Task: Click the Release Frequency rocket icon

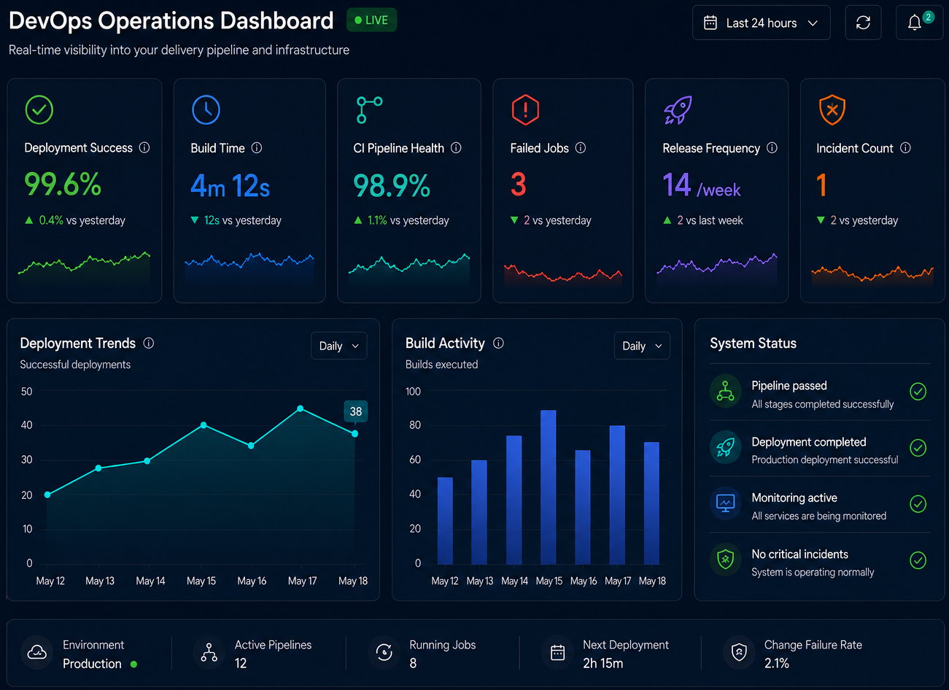Action: (x=678, y=110)
